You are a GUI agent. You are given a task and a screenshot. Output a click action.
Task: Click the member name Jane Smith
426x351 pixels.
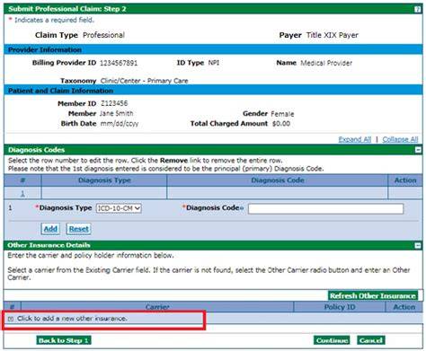pos(117,114)
